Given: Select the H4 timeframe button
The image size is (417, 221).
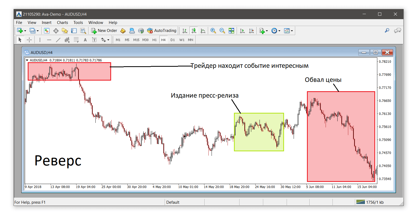Looking at the screenshot, I should pyautogui.click(x=163, y=40).
